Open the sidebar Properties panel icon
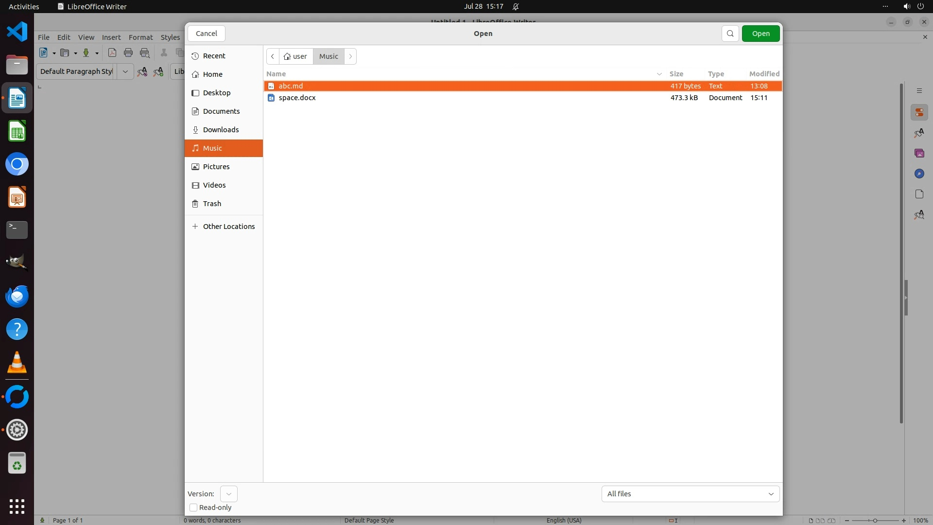The width and height of the screenshot is (933, 525). (919, 113)
